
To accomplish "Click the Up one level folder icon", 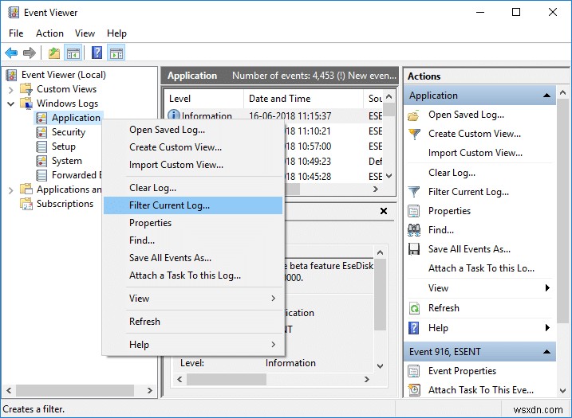I will point(54,53).
